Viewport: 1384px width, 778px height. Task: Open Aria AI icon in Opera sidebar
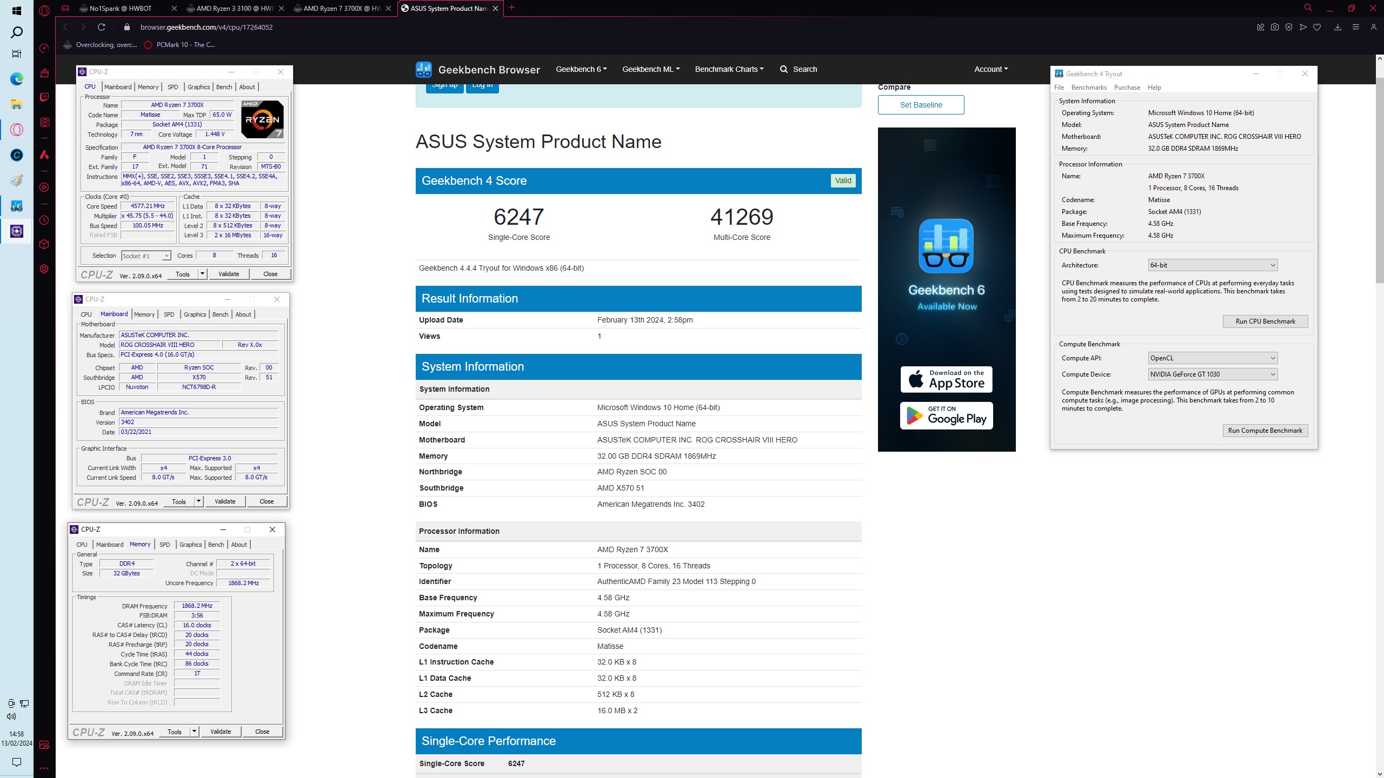pos(44,155)
